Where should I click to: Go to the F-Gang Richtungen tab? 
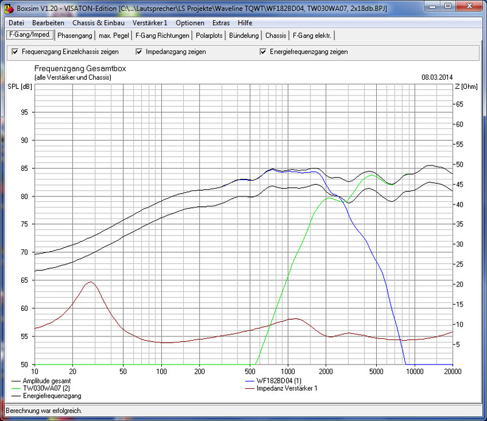[162, 36]
